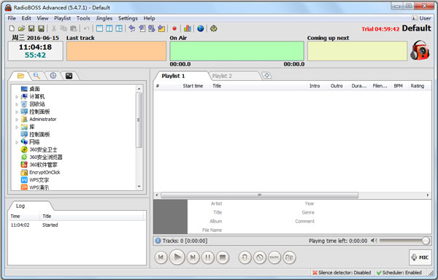
Task: Open the Edit menu
Action: tap(26, 18)
